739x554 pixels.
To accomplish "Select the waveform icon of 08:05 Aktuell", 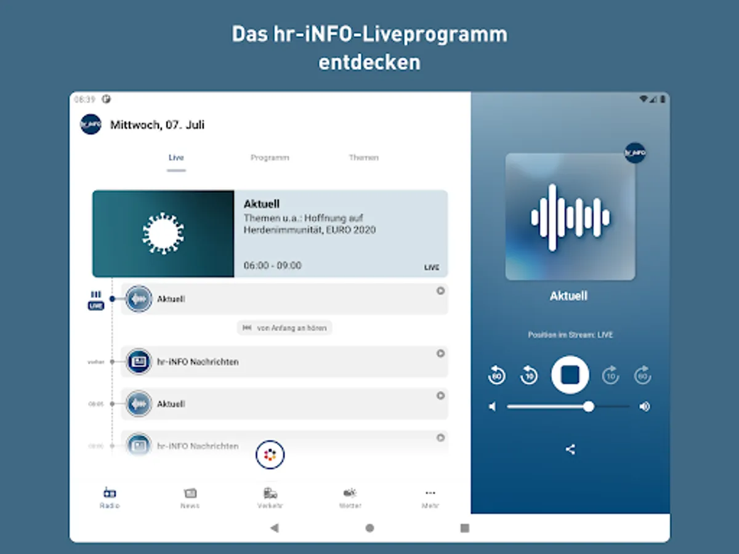I will pyautogui.click(x=139, y=404).
